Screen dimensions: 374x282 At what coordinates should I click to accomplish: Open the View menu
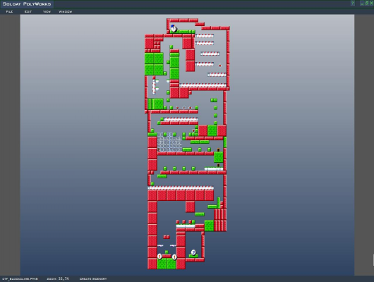coord(47,12)
